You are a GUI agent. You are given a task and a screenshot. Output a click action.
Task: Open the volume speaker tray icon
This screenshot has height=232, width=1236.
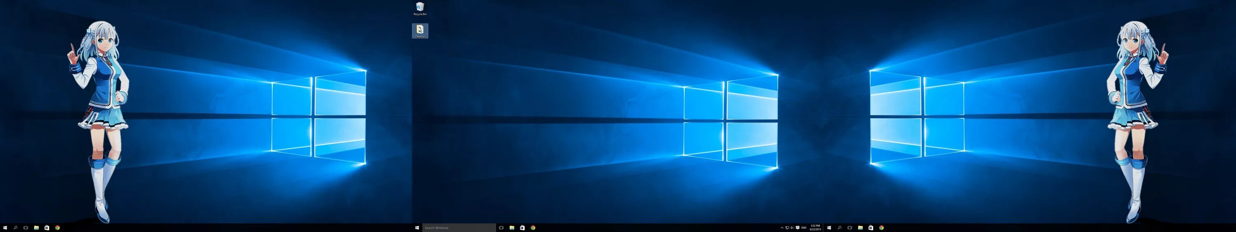[792, 228]
